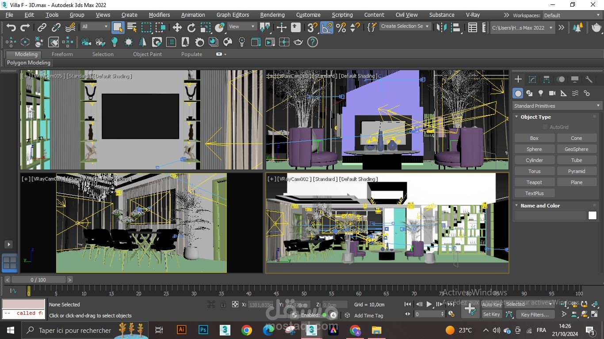This screenshot has width=604, height=339.
Task: Toggle the Auto Key button
Action: point(492,305)
